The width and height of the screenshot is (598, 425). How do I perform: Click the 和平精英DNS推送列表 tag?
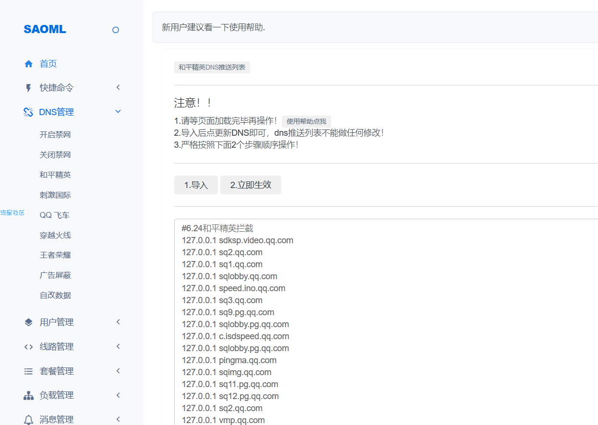pos(212,68)
